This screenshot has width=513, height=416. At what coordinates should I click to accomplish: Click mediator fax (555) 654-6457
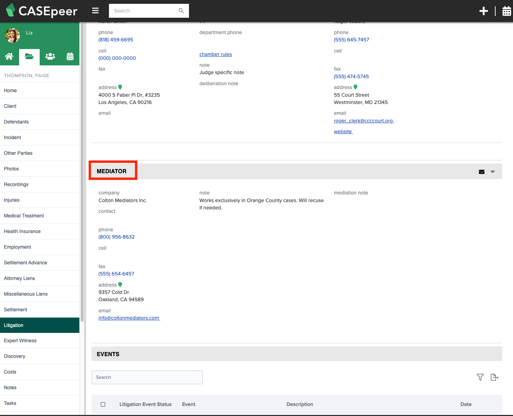point(116,274)
